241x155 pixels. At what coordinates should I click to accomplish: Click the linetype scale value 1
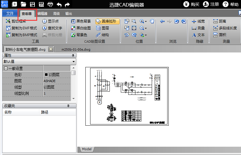click(x=45, y=93)
